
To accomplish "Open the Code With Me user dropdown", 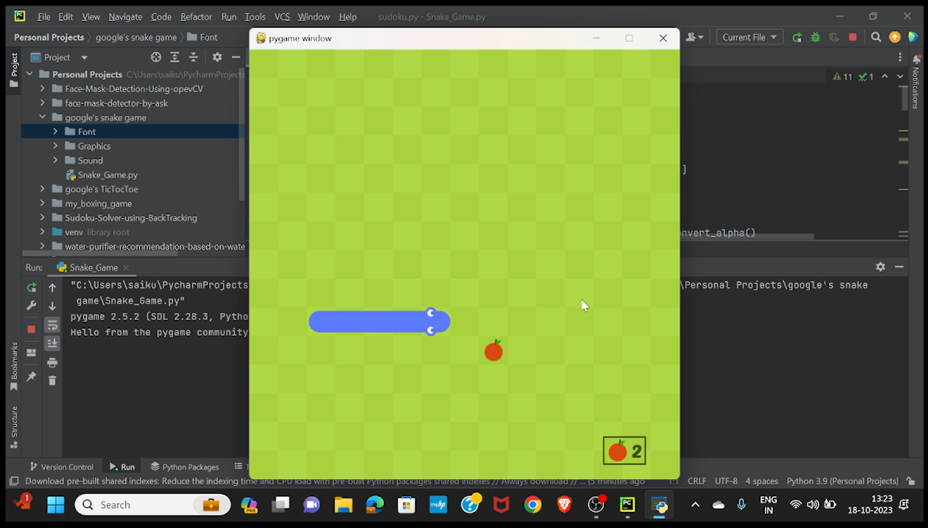I will coord(695,38).
